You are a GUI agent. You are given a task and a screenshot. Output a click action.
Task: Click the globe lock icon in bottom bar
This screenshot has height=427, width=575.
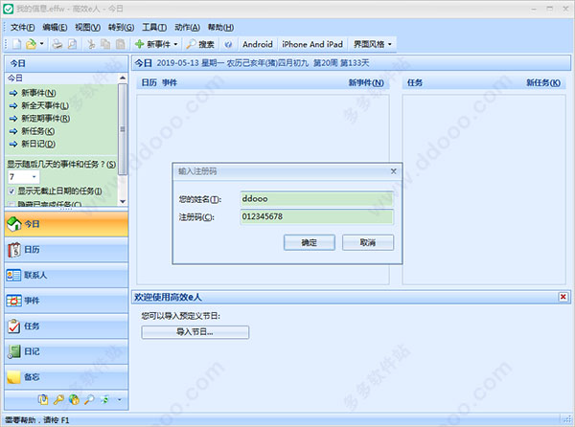pos(74,399)
